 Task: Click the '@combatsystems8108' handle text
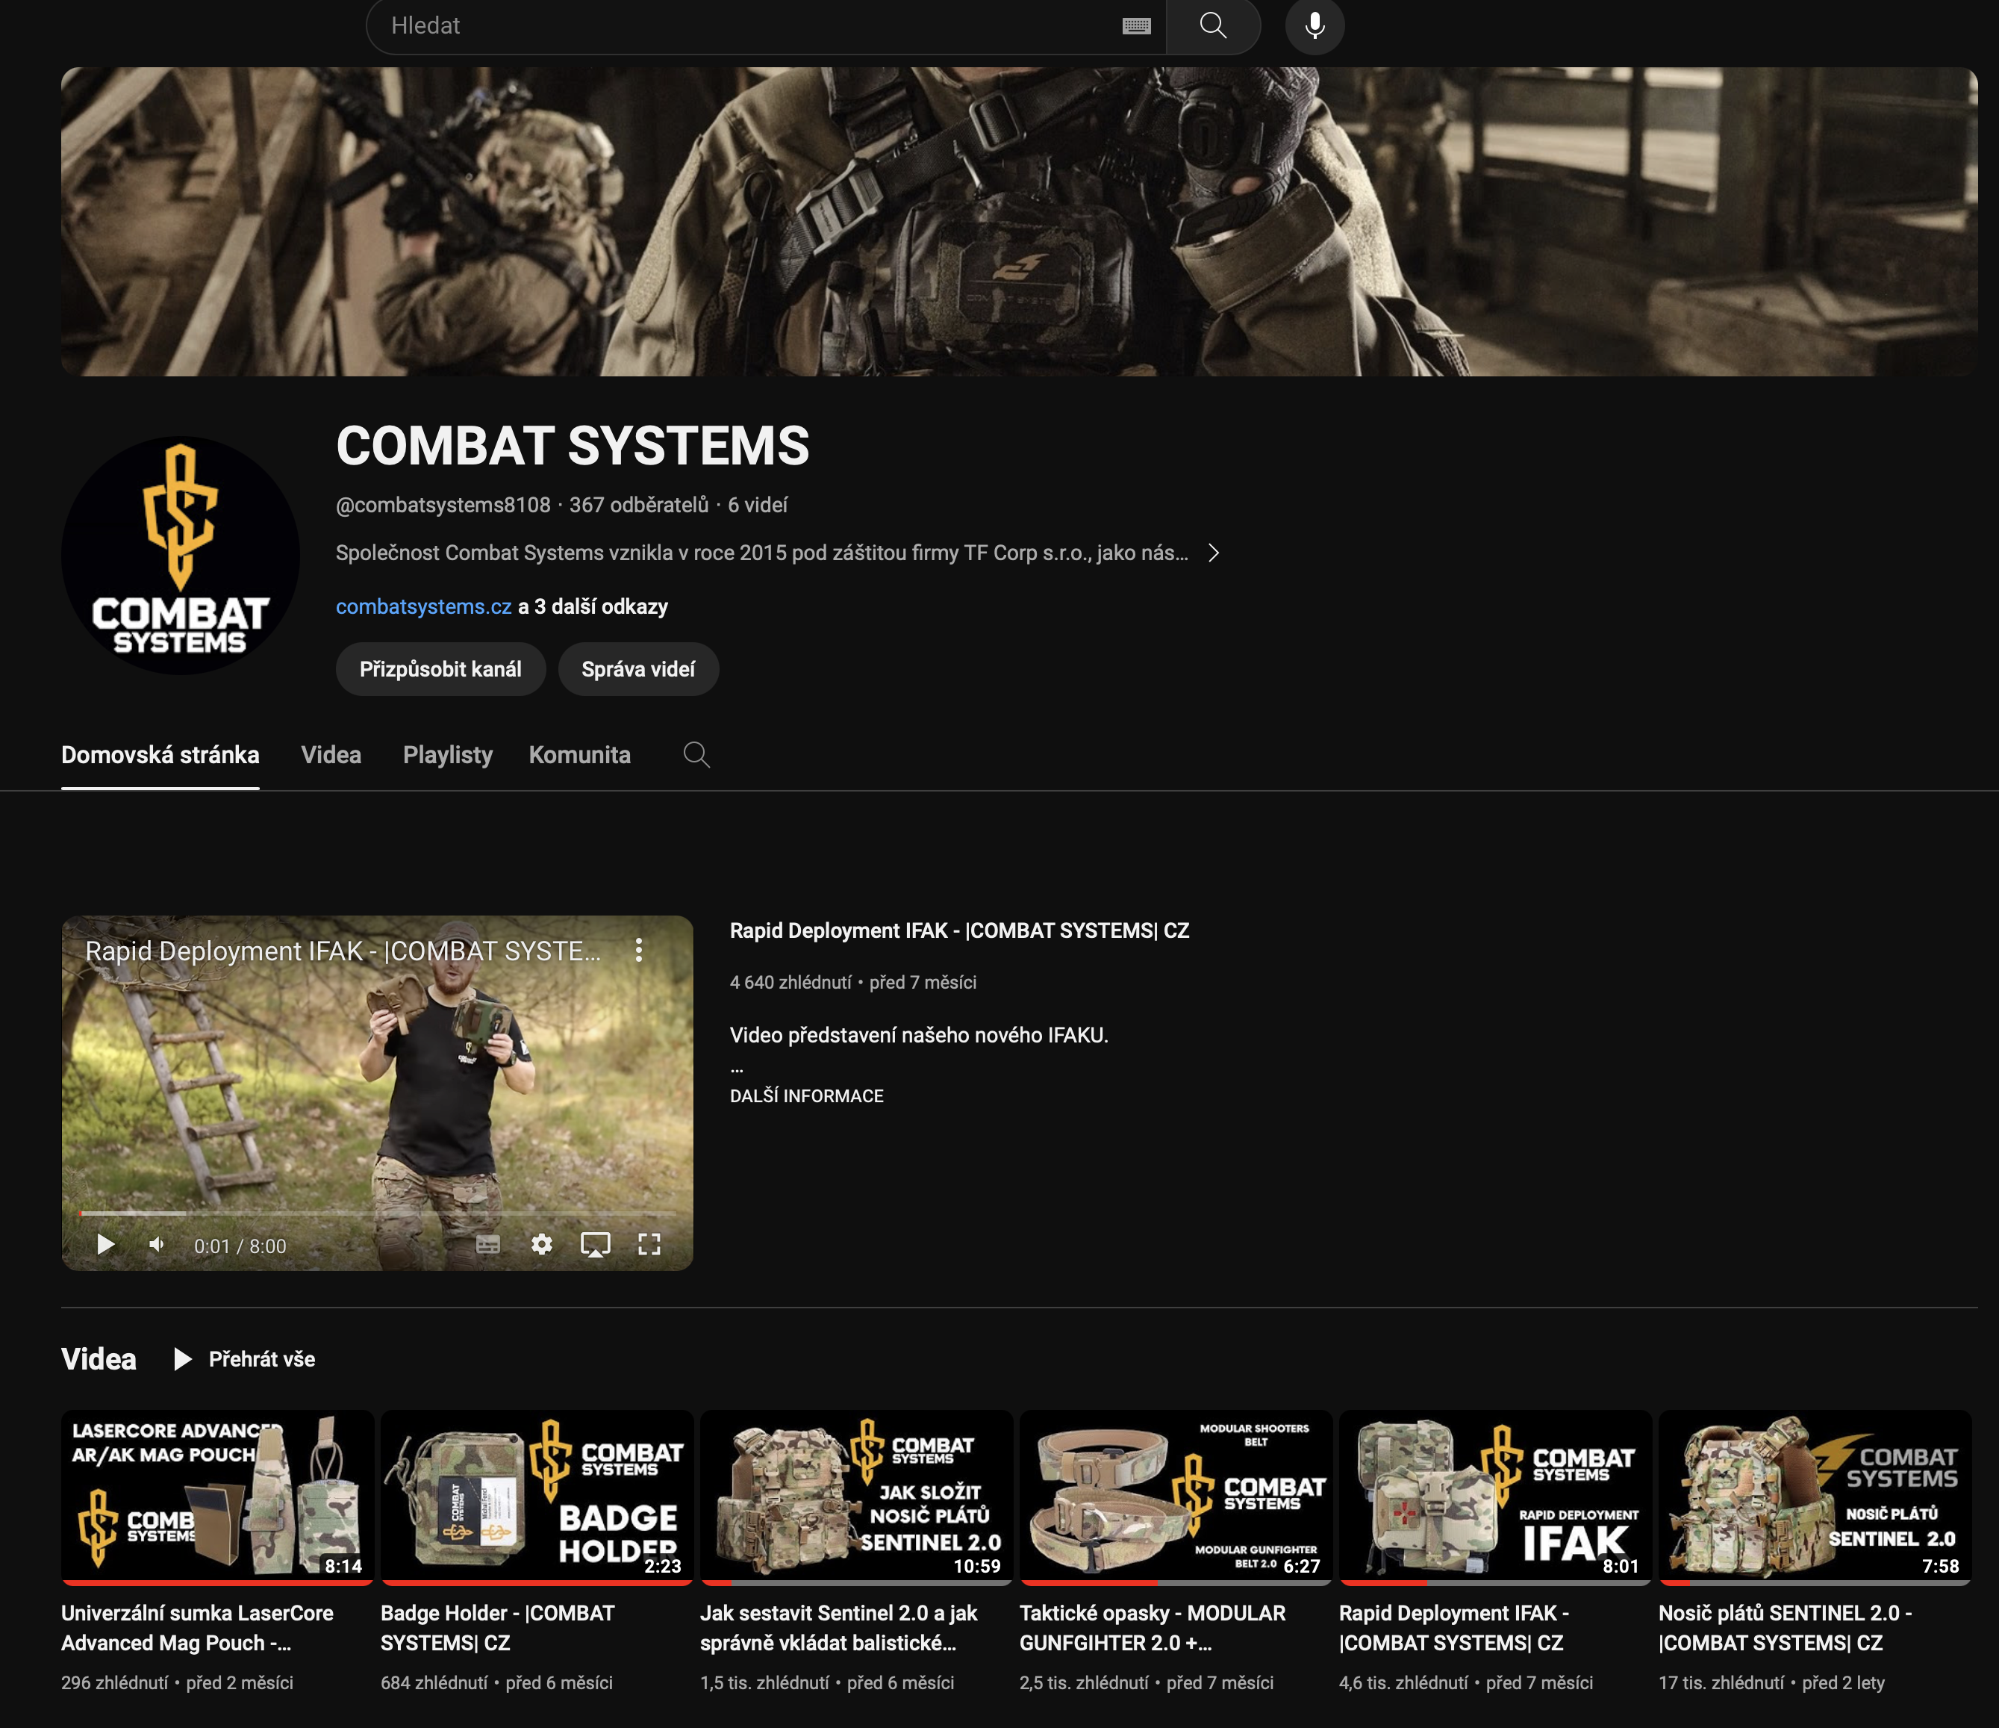[443, 505]
